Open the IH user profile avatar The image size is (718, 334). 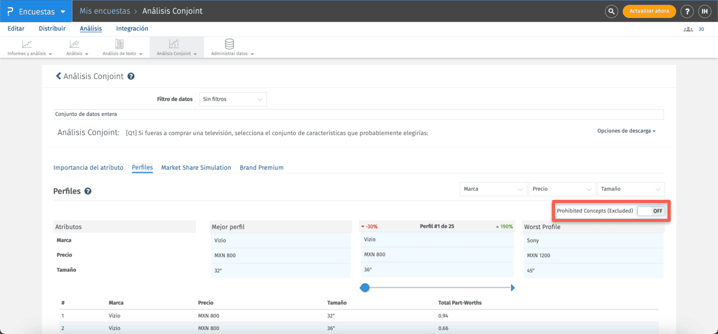point(704,11)
